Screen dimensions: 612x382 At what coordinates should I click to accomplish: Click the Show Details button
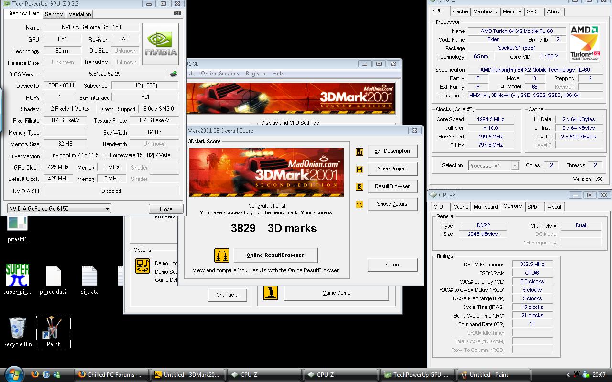[392, 204]
